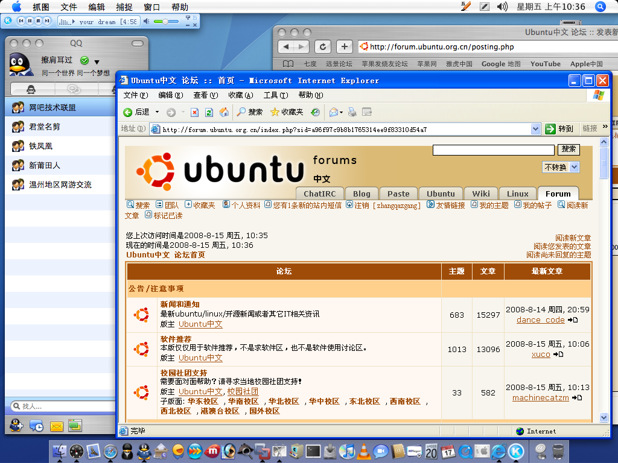
Task: Click the forum search text box
Action: 494,150
